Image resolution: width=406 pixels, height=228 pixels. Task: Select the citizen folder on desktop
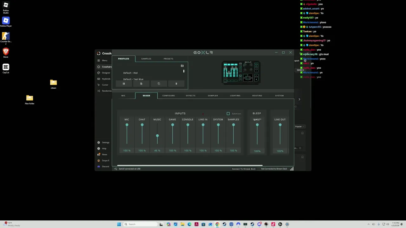click(x=53, y=84)
